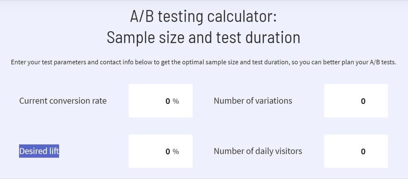Focus the Number of variations input box
The height and width of the screenshot is (179, 408).
click(x=356, y=100)
